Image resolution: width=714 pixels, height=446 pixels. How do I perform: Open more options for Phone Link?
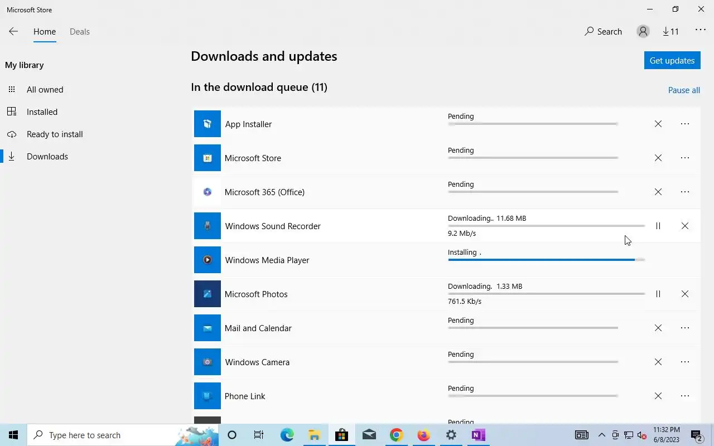[x=685, y=396]
